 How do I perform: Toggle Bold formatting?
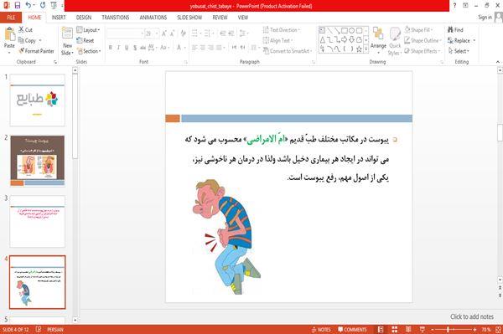110,48
